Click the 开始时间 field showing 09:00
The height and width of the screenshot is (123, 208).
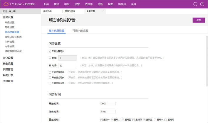click(x=108, y=103)
